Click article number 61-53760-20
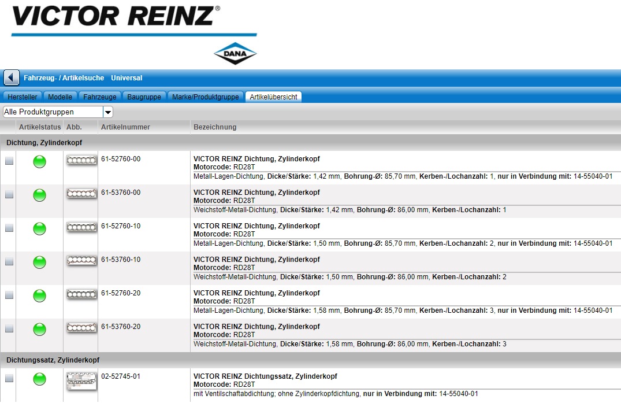Viewport: 621px width, 403px height. click(121, 327)
